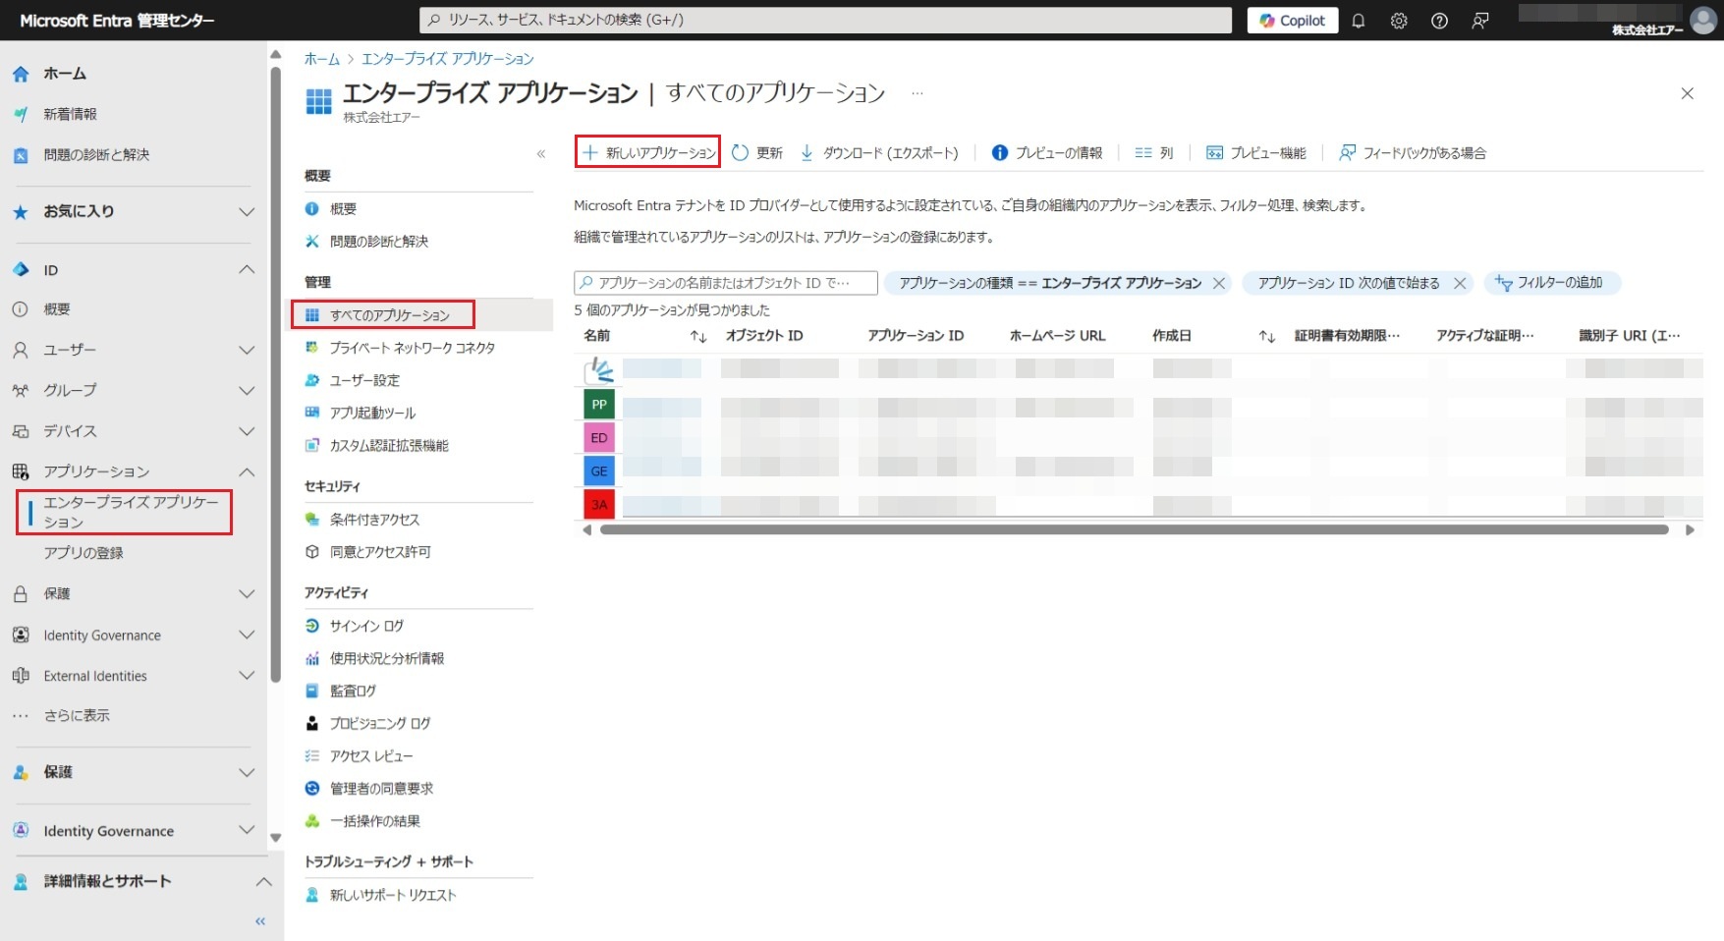Collapse the アプリケーション section
The width and height of the screenshot is (1724, 941).
tap(247, 472)
